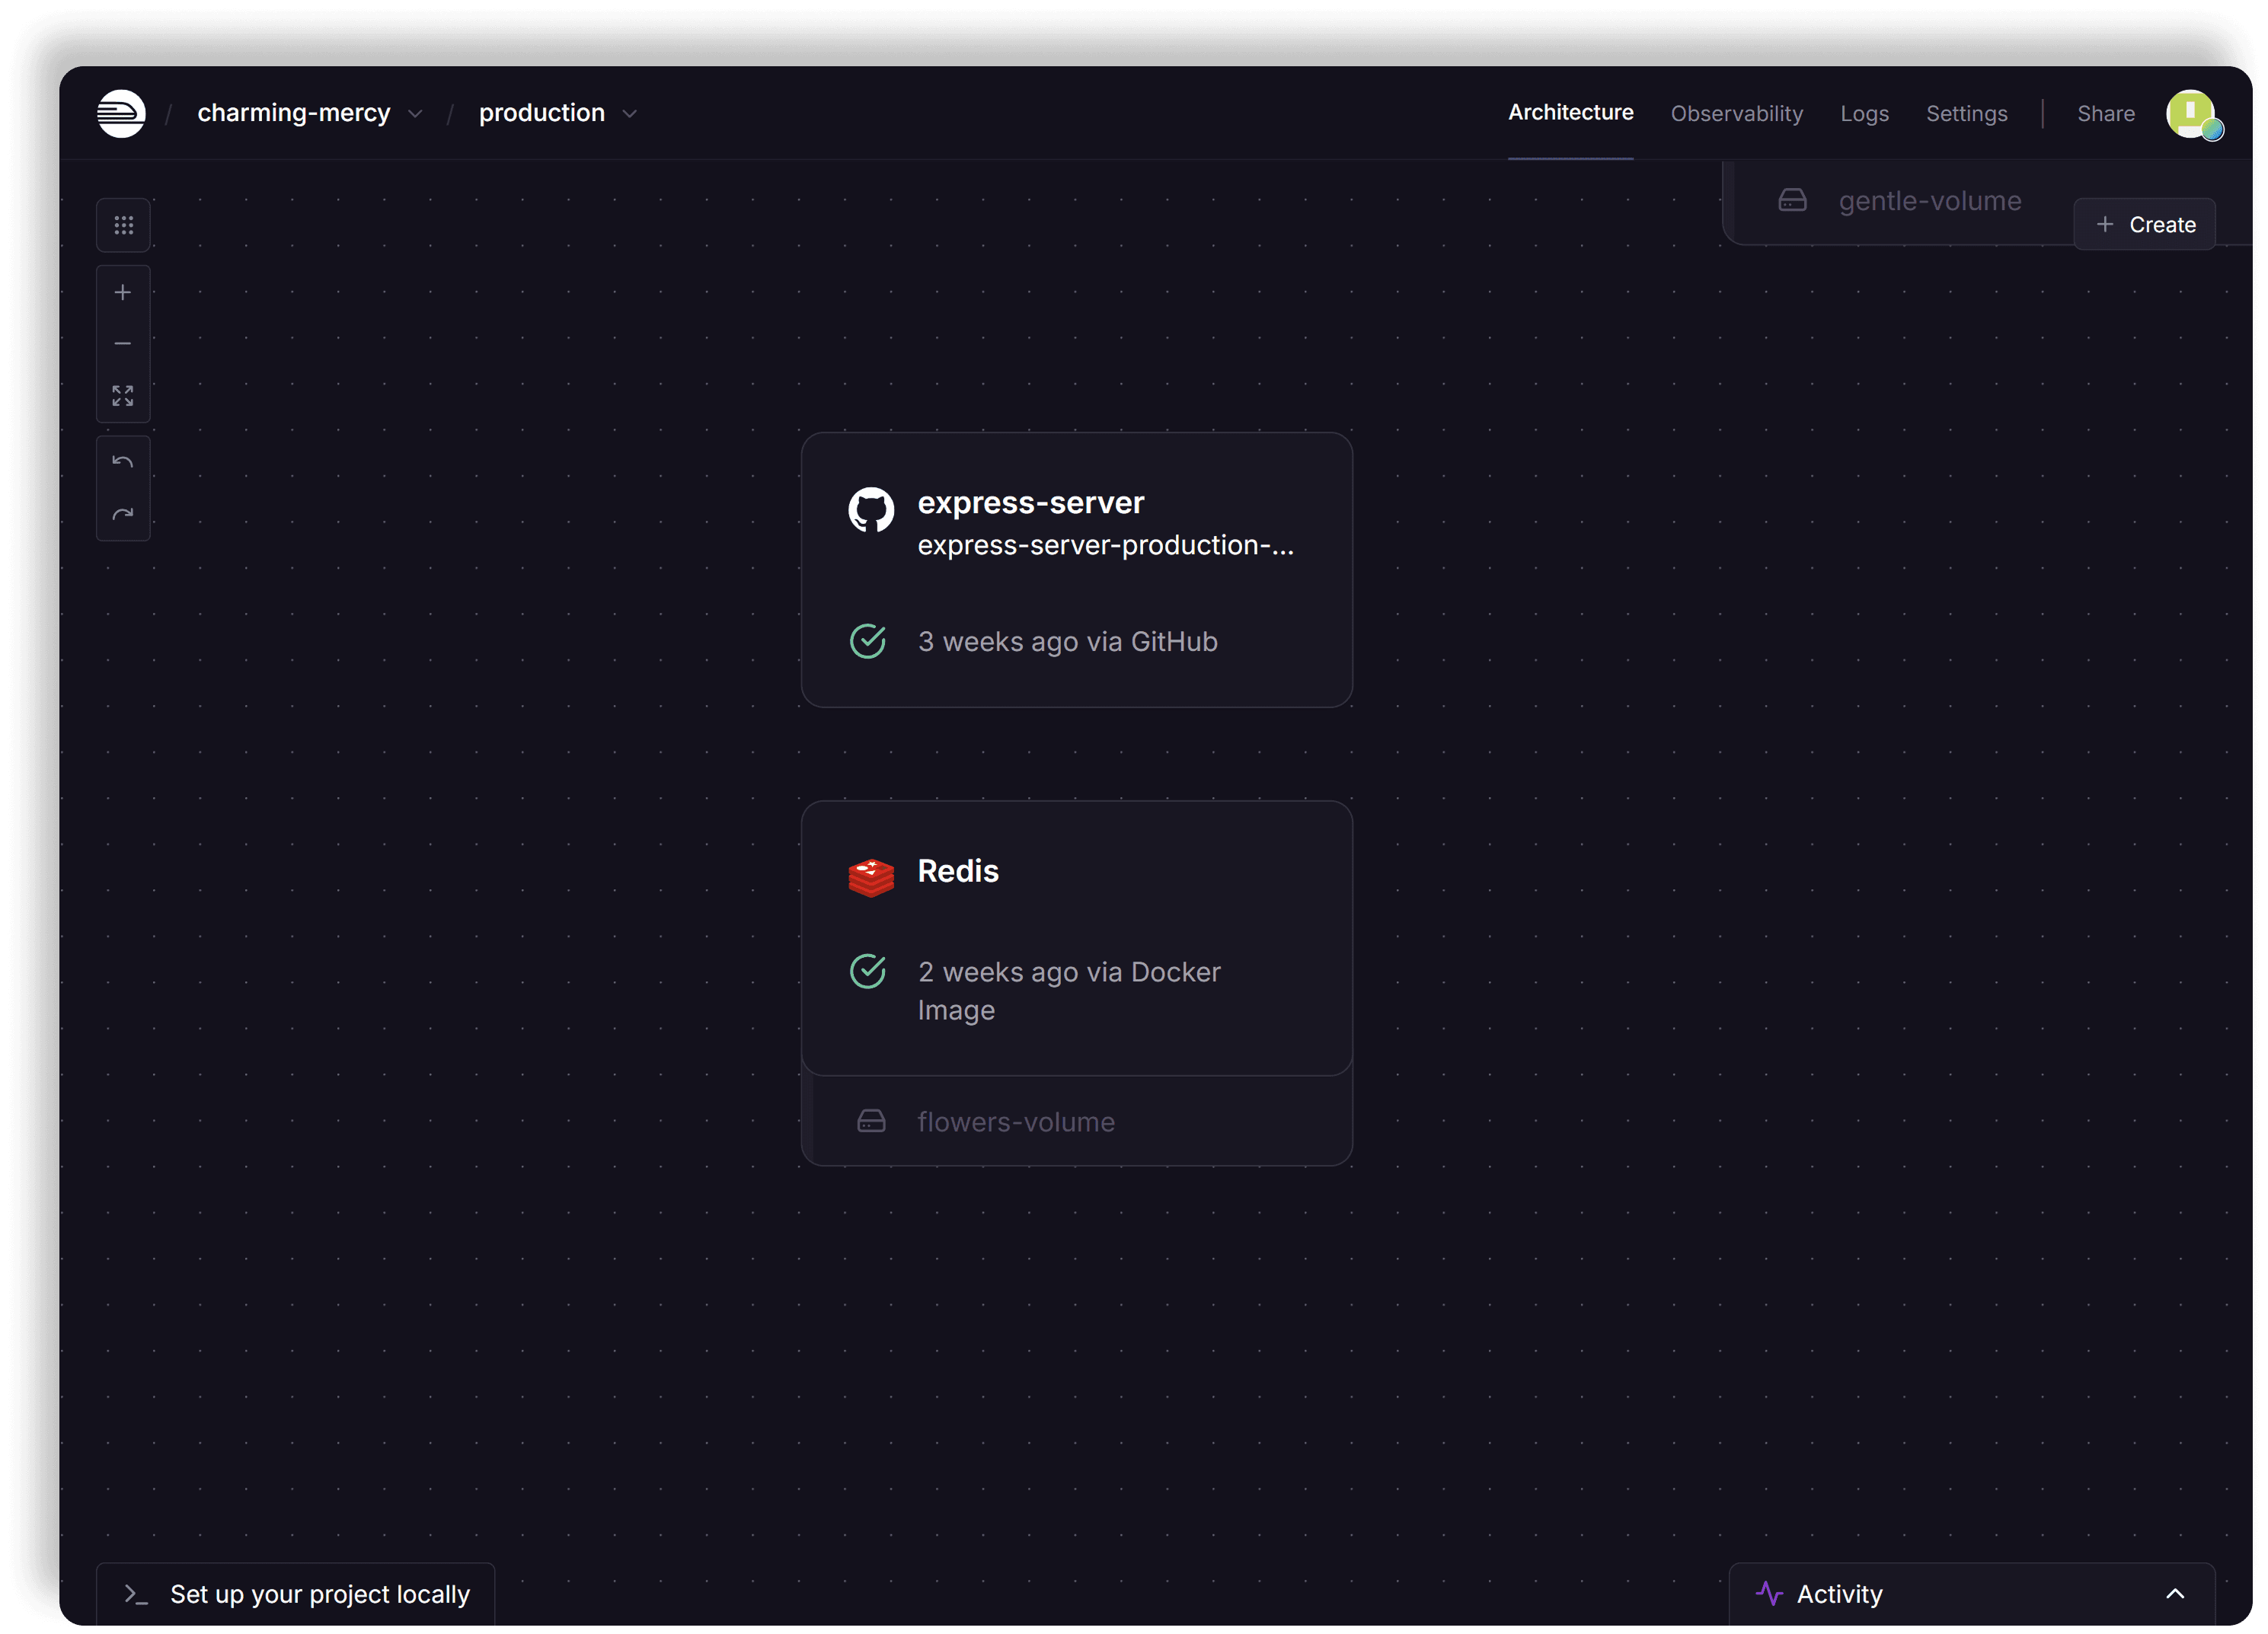Click the Redis logo icon
Screen dimensions: 2268x1634
[870, 877]
